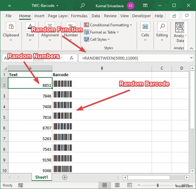196x189 pixels.
Task: Switch to the View tab
Action: click(x=125, y=16)
